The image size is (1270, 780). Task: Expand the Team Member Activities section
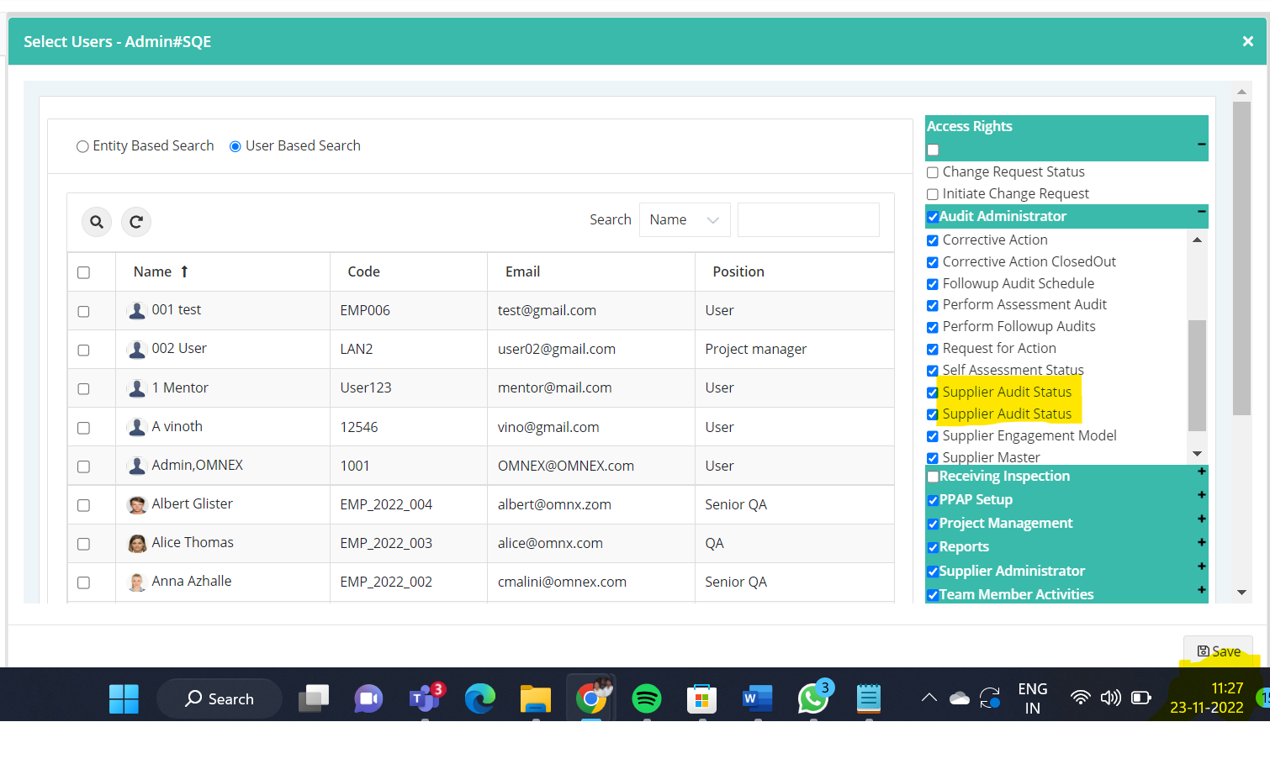coord(1202,589)
